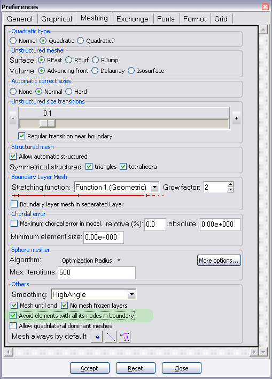
Task: Open the Smoothing HighAngle dropdown
Action: click(x=131, y=294)
